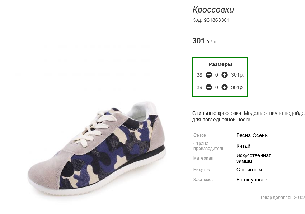Viewport: 305px width, 214px height.
Task: Click the С принтом pattern value
Action: [x=249, y=170]
